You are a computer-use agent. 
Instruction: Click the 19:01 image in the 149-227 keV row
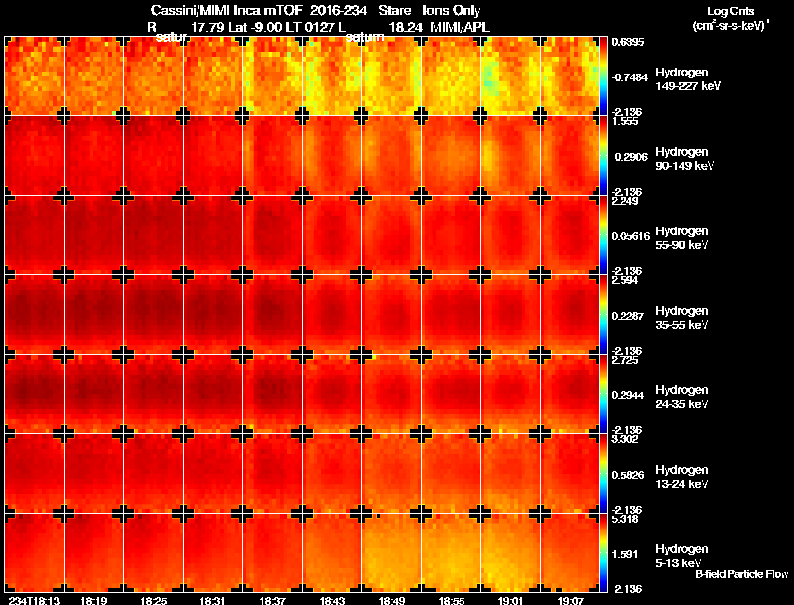pyautogui.click(x=510, y=76)
